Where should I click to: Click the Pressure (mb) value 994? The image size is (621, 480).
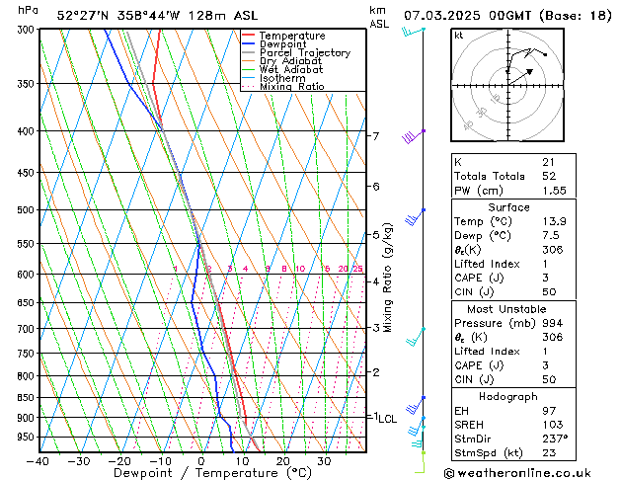click(x=553, y=323)
